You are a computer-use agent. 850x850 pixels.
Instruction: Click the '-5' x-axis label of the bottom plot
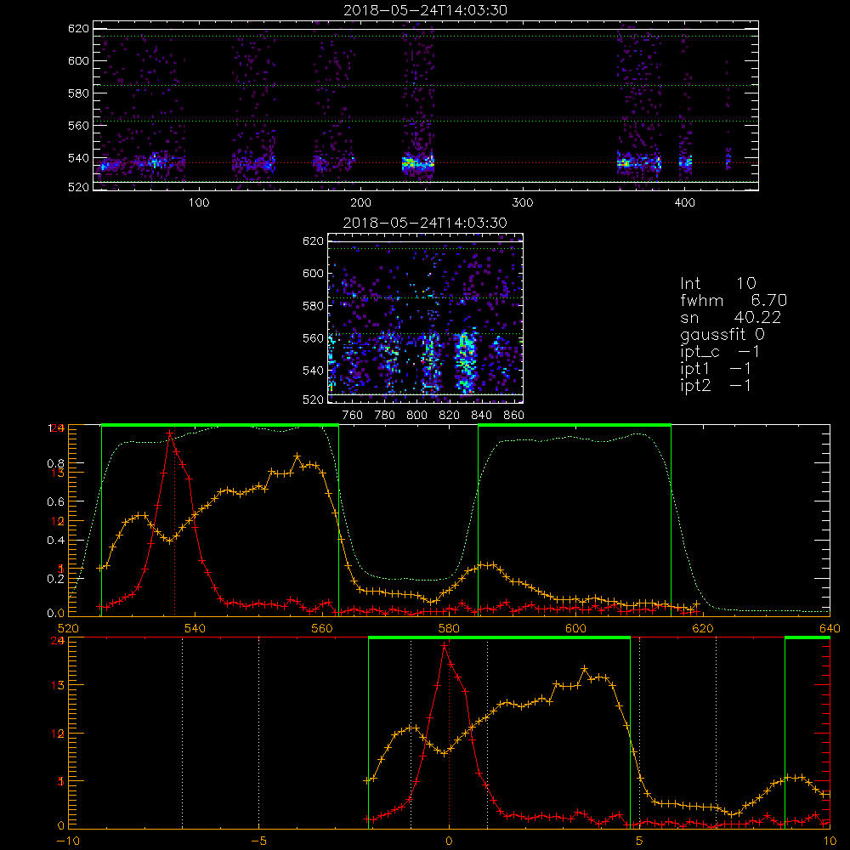pos(258,841)
